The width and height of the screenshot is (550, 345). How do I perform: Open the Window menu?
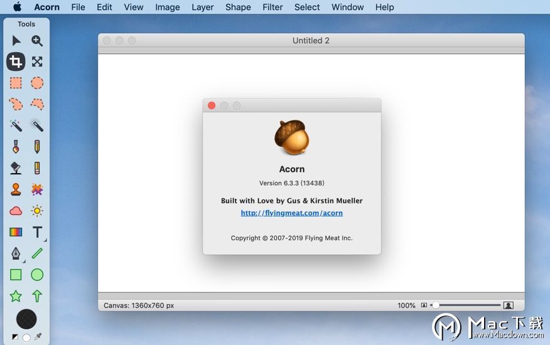pos(347,7)
